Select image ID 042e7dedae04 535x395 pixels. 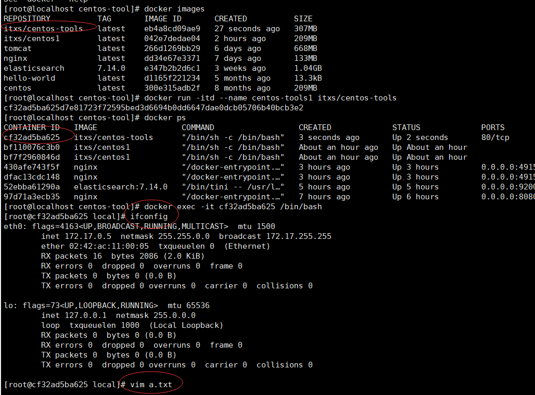coord(172,39)
